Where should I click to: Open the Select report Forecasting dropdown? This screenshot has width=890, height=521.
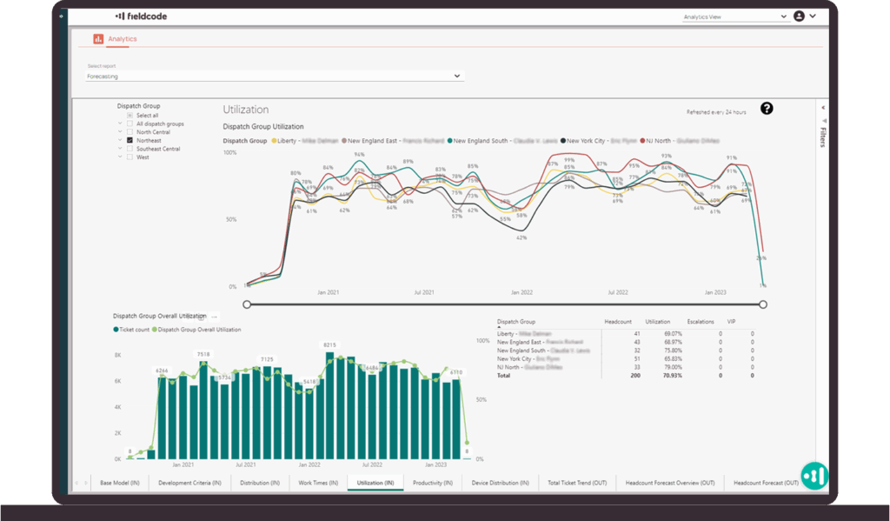(x=276, y=77)
